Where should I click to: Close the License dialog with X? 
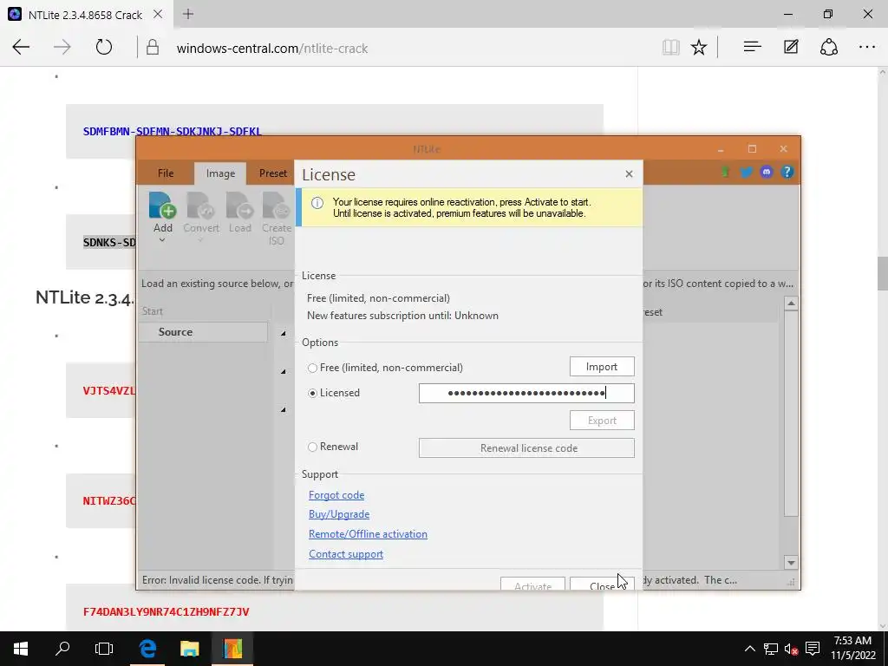(x=629, y=173)
